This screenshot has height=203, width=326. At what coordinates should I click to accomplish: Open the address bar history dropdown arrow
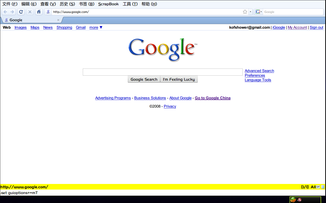pyautogui.click(x=250, y=12)
